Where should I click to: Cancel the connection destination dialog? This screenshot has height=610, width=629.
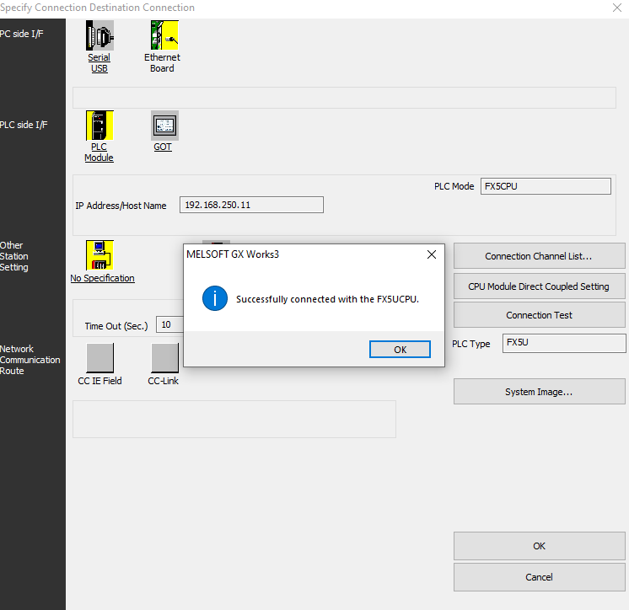539,577
